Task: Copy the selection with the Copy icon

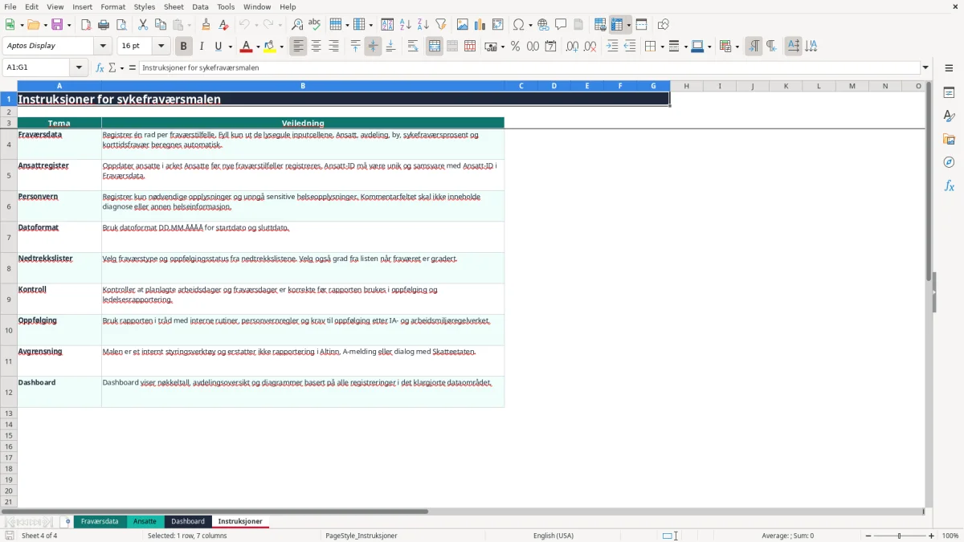Action: (x=161, y=24)
